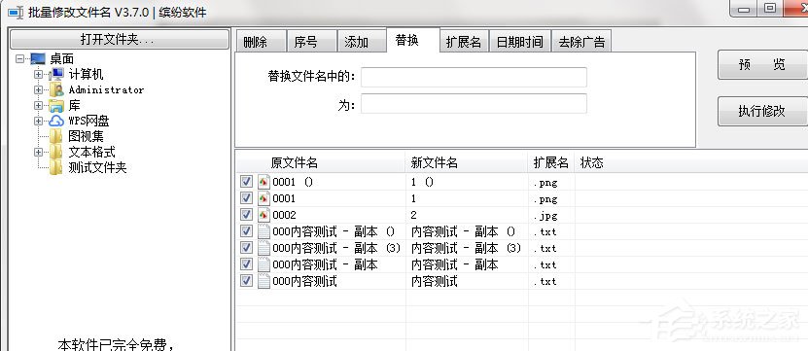This screenshot has height=351, width=808.
Task: Select the 图视集 tree label
Action: tap(87, 136)
